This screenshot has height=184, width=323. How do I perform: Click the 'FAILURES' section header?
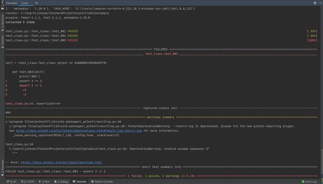160,50
